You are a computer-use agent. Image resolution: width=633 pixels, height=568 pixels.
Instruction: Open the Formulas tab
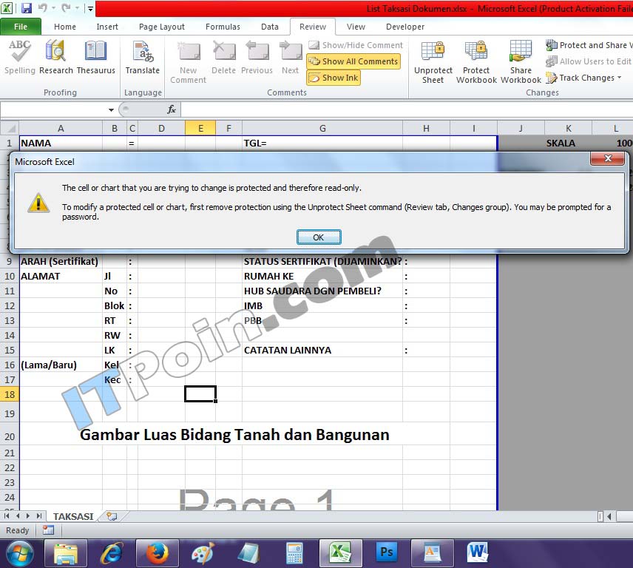click(x=223, y=27)
